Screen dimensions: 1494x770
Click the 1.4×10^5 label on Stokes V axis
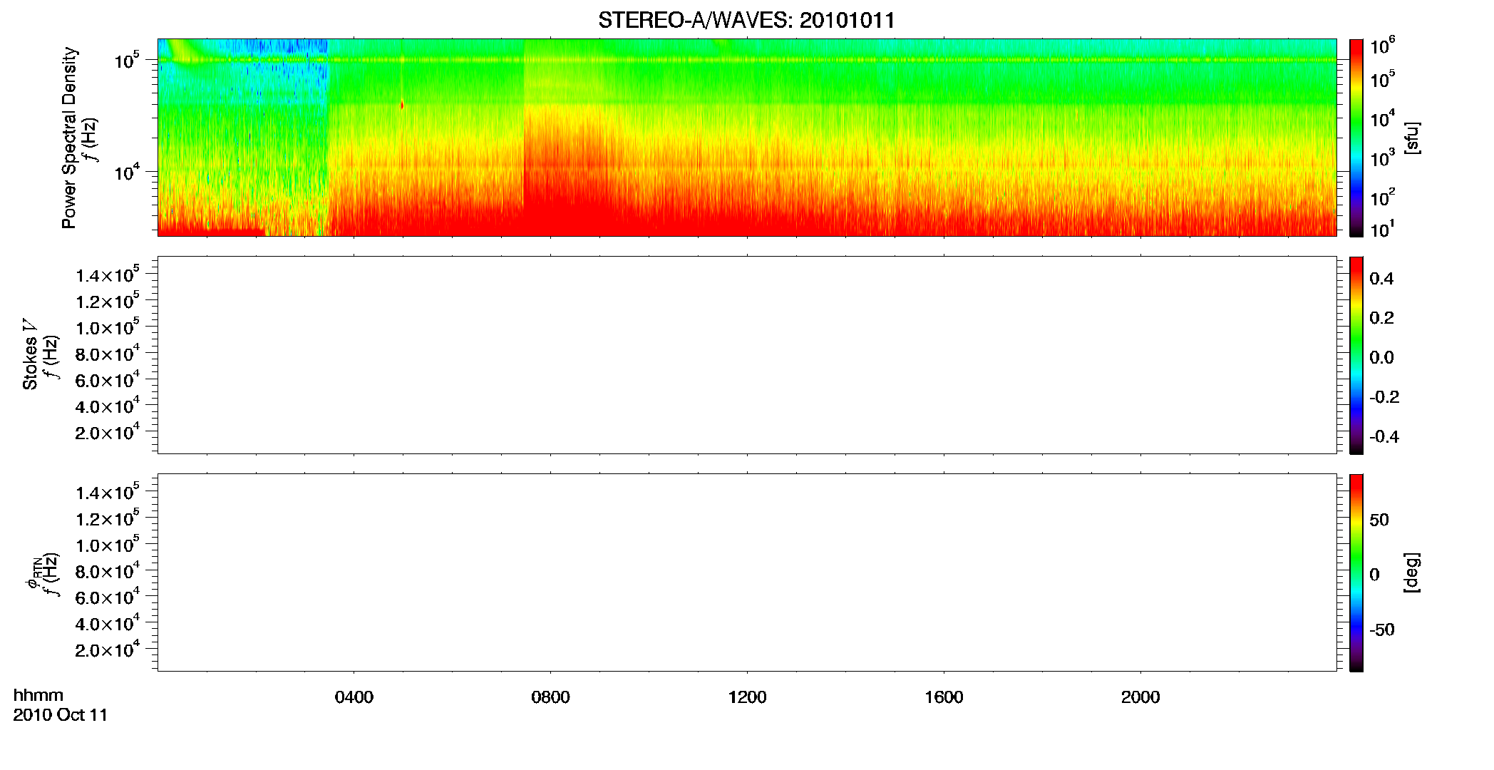107,274
